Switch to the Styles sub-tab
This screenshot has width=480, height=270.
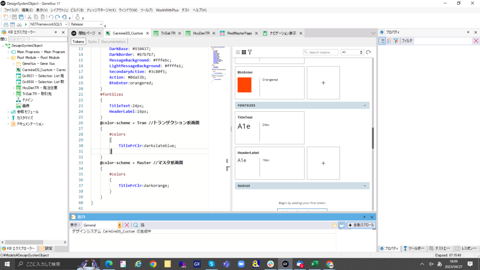pos(92,42)
